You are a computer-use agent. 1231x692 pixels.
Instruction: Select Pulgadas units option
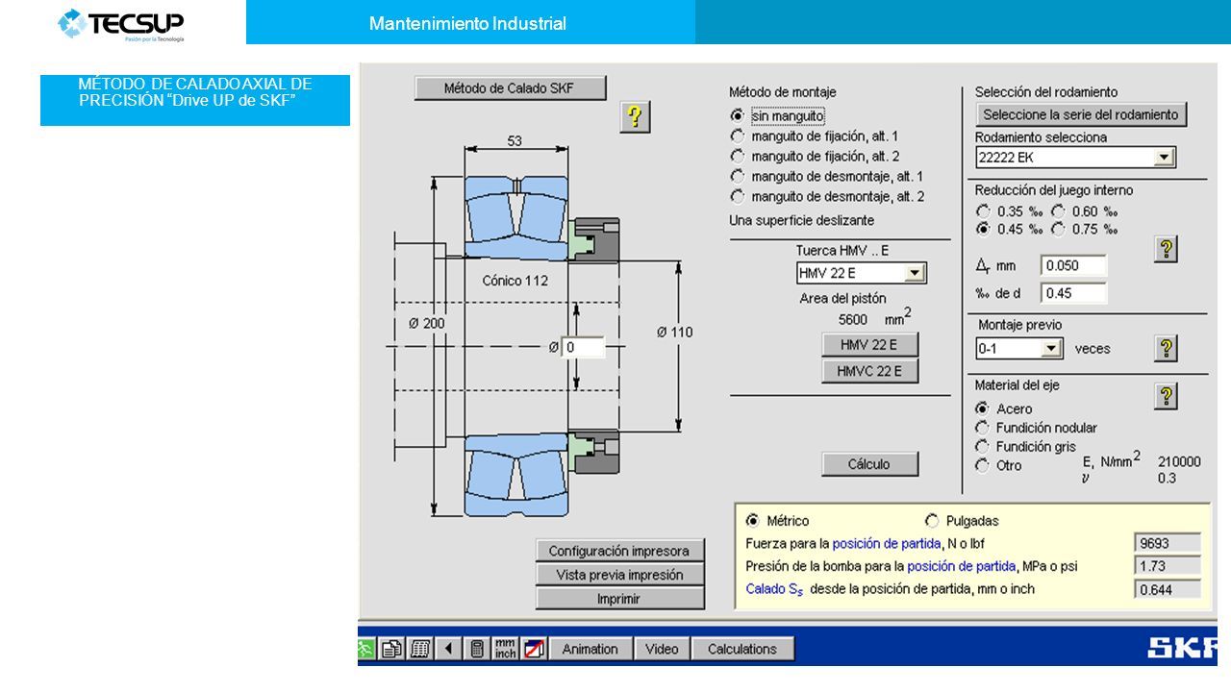tap(932, 520)
